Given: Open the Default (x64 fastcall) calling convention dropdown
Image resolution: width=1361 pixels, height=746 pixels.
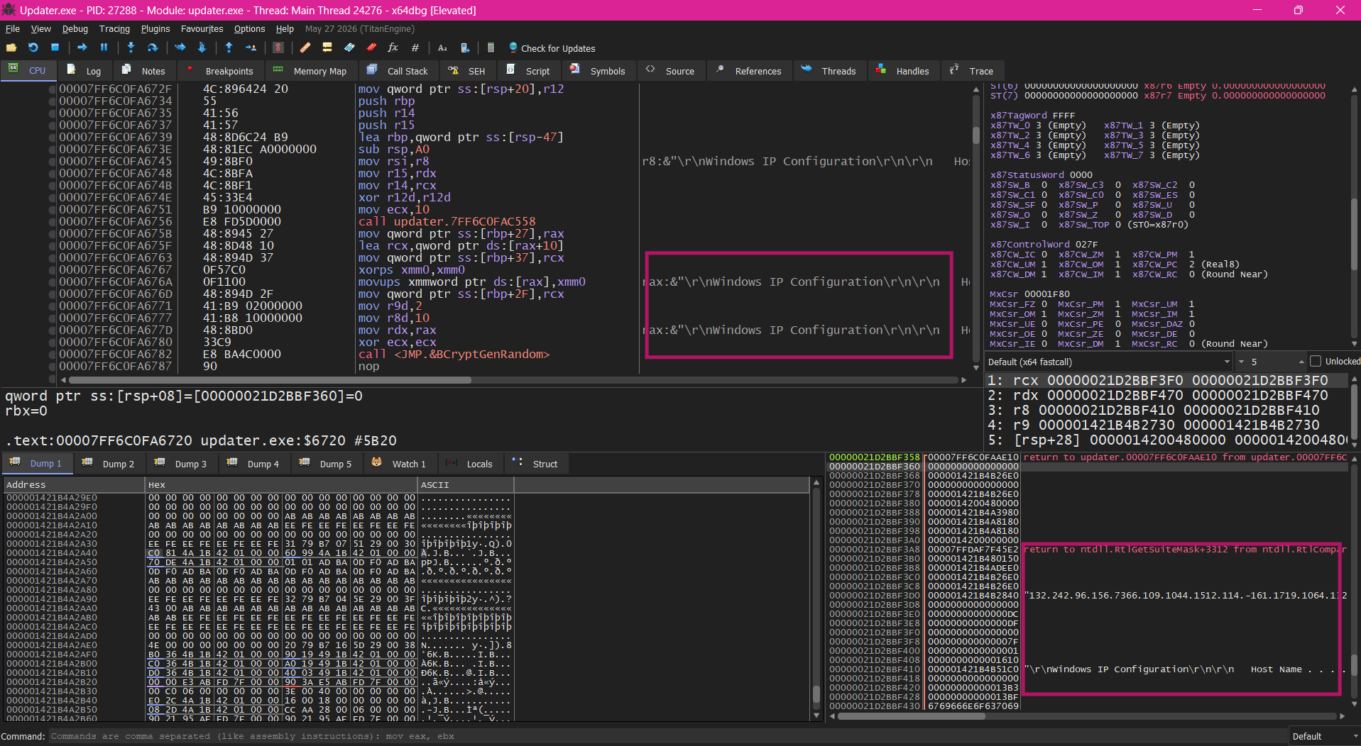Looking at the screenshot, I should (1108, 362).
